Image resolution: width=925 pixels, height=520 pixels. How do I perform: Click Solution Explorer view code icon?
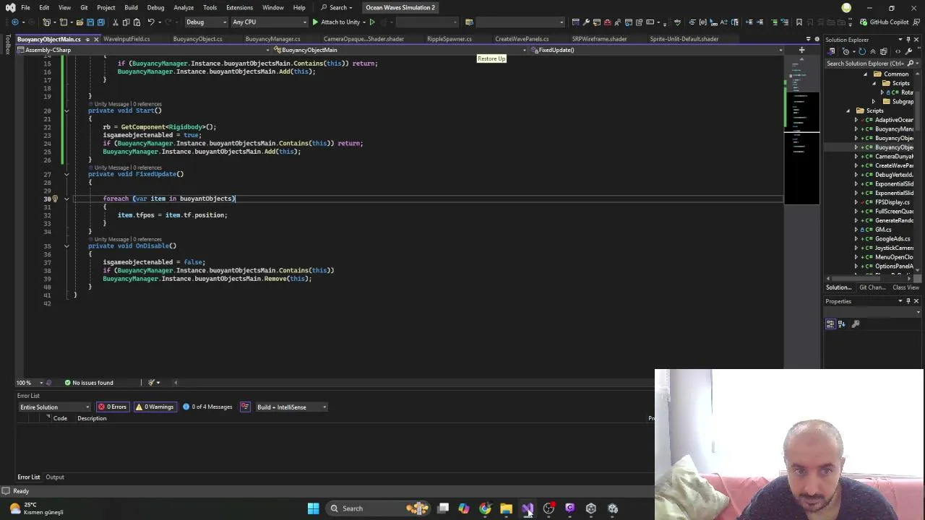(898, 51)
